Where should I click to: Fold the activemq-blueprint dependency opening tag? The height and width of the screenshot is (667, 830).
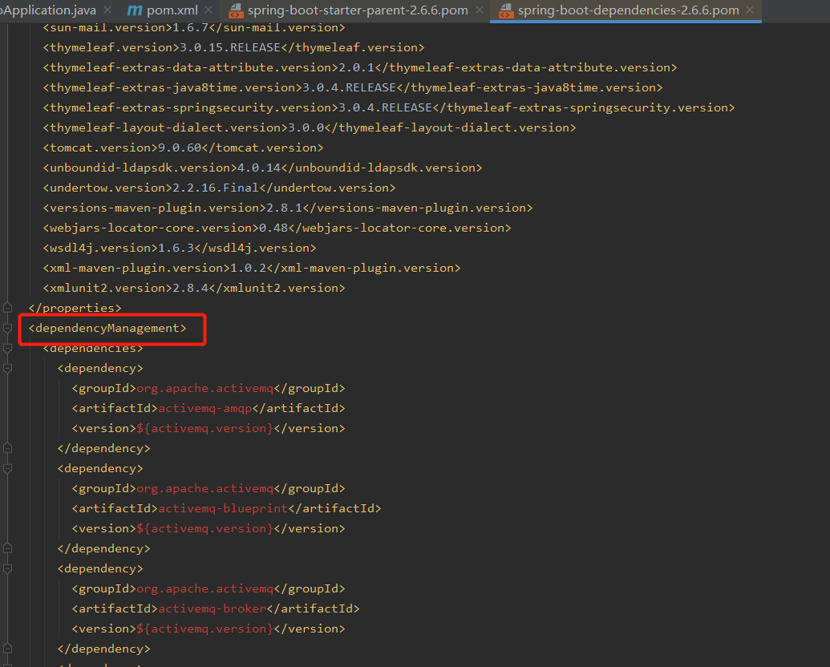click(x=7, y=468)
